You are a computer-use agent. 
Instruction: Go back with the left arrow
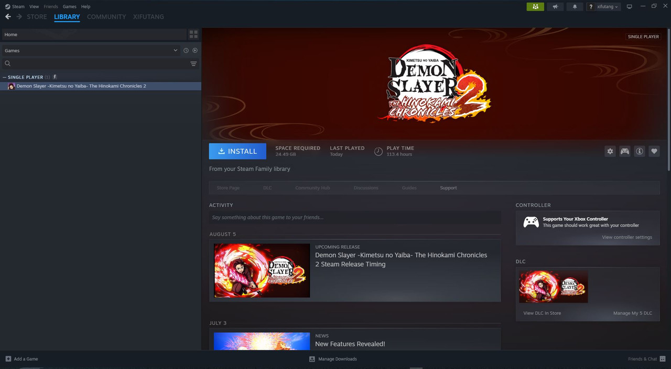[x=8, y=17]
